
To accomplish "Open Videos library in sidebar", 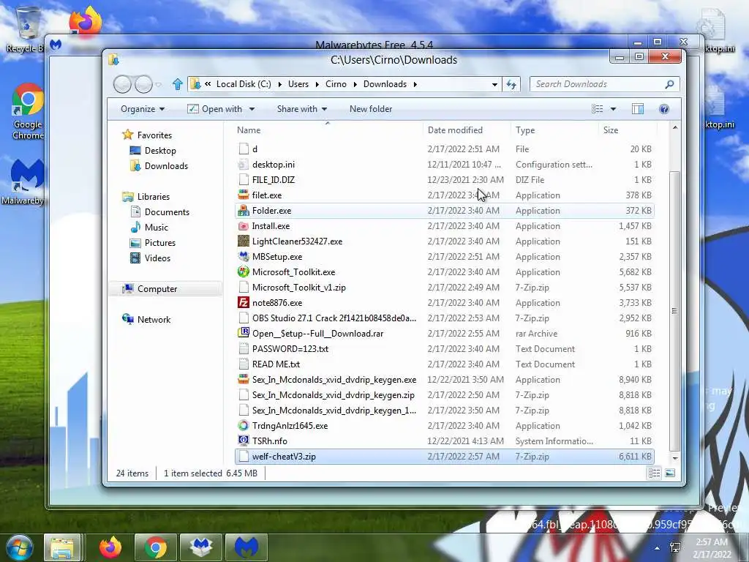I will pyautogui.click(x=157, y=258).
